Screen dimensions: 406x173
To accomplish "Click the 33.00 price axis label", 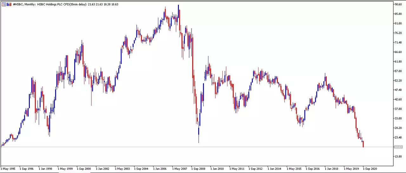I will (x=398, y=119).
